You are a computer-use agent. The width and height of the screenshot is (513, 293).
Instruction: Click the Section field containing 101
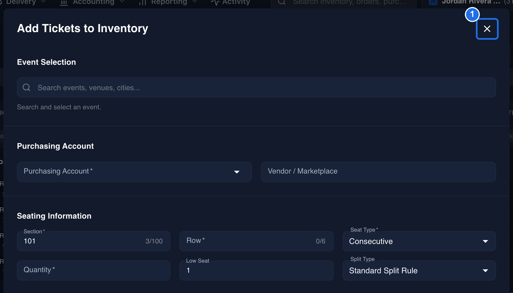click(94, 241)
